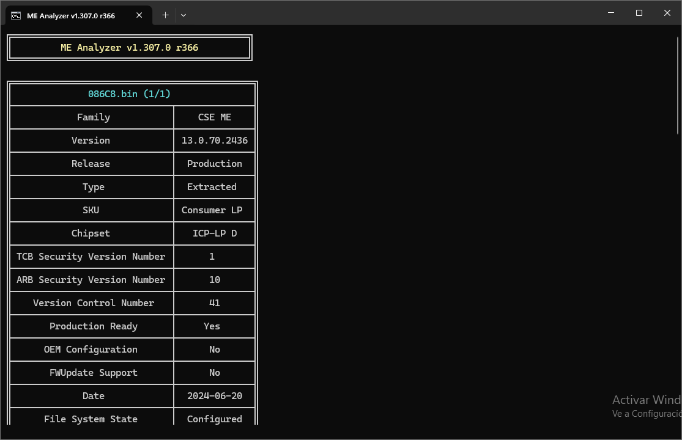Click the File System State label
Image resolution: width=682 pixels, height=440 pixels.
point(91,419)
